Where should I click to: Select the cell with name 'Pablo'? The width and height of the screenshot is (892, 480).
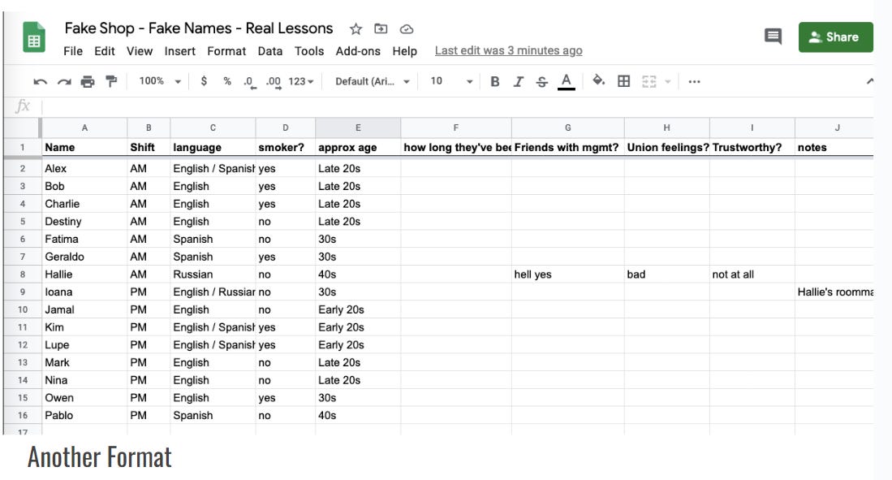coord(84,416)
